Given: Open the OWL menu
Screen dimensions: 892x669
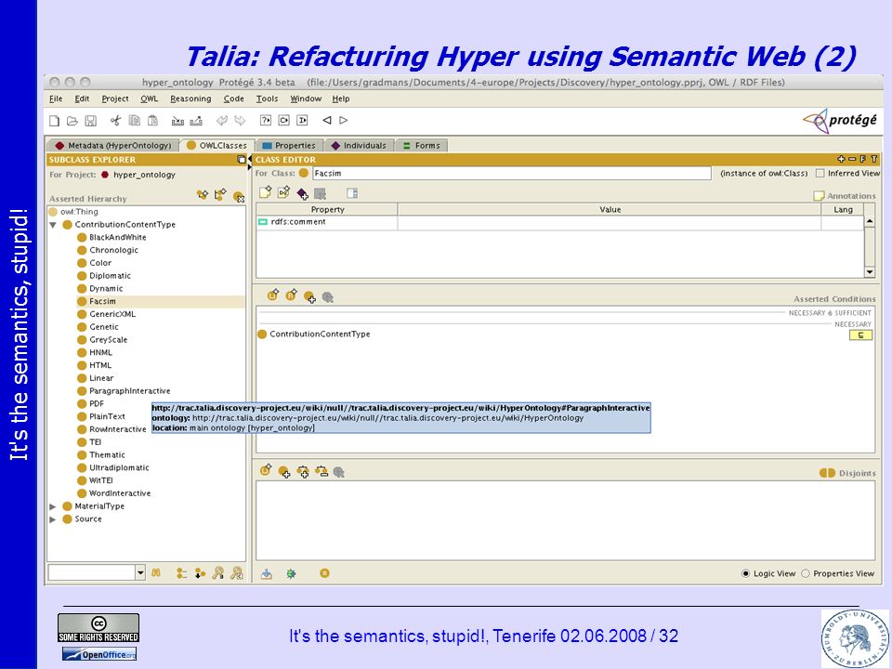Looking at the screenshot, I should 149,99.
